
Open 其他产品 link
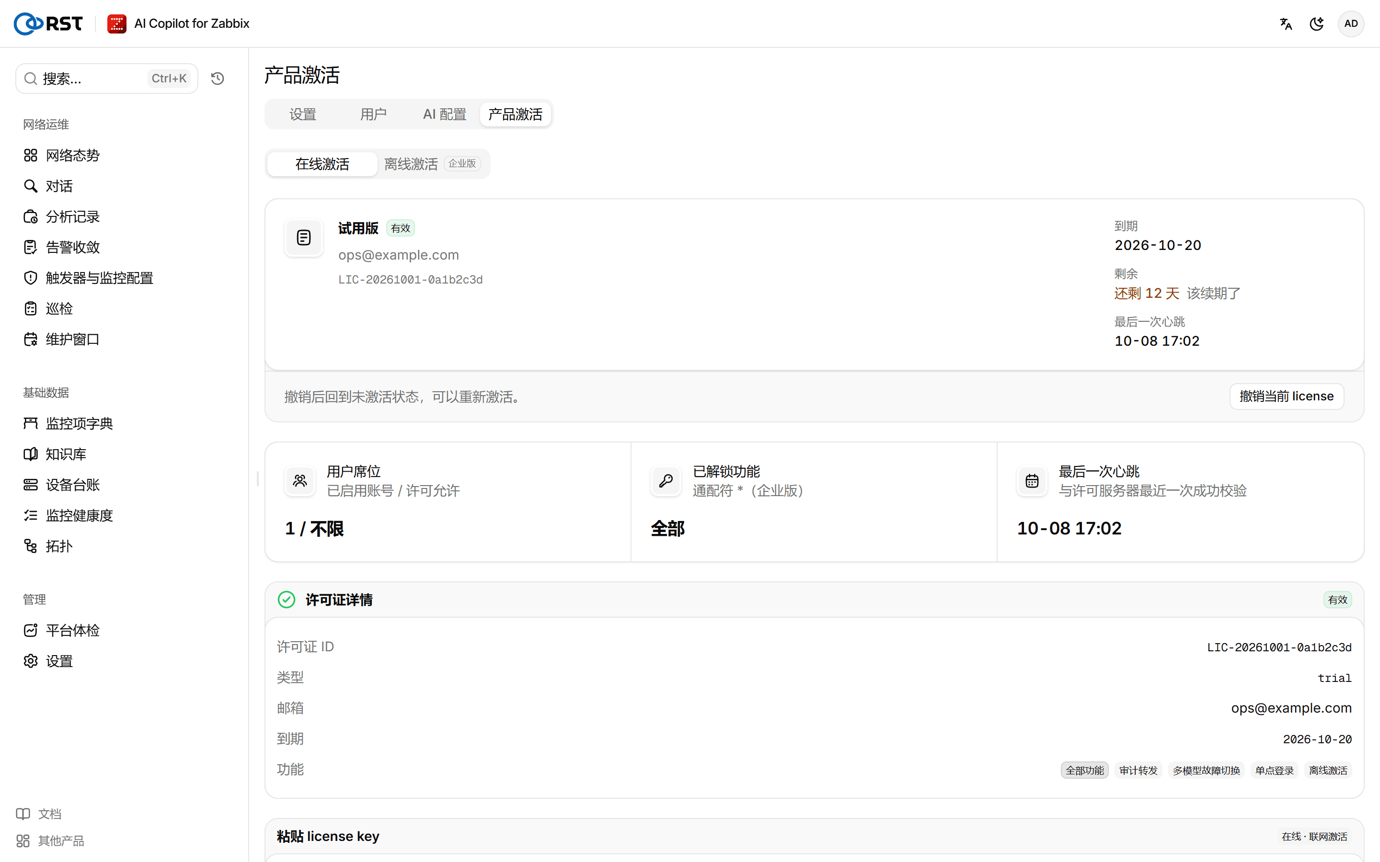point(50,840)
